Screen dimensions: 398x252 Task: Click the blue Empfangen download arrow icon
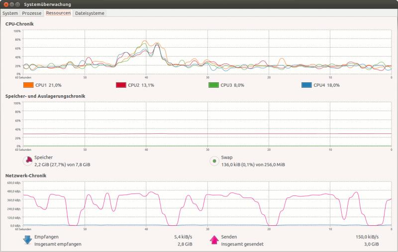point(27,240)
